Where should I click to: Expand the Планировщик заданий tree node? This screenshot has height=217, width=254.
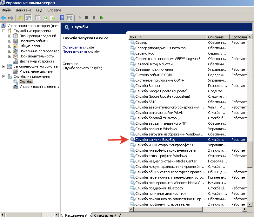coord(10,36)
